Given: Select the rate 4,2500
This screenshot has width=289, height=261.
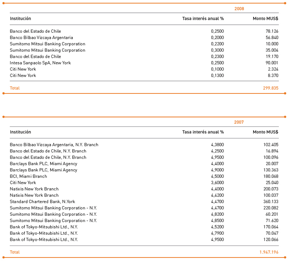Looking at the screenshot, I should pos(217,151).
